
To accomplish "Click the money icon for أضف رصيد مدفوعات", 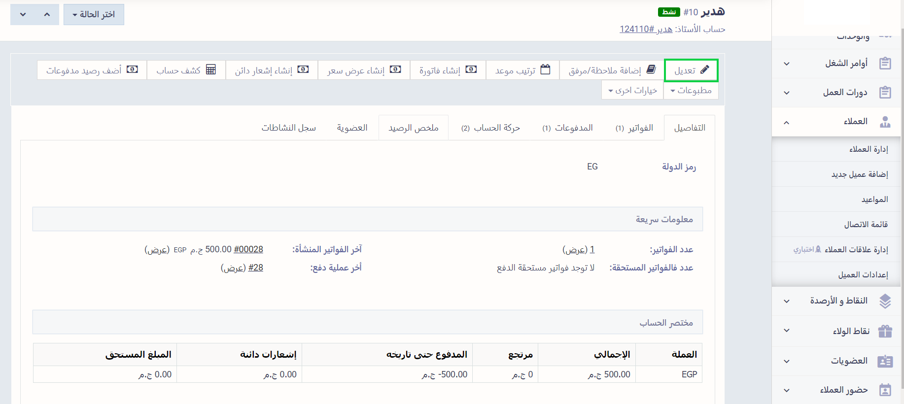I will pos(132,69).
